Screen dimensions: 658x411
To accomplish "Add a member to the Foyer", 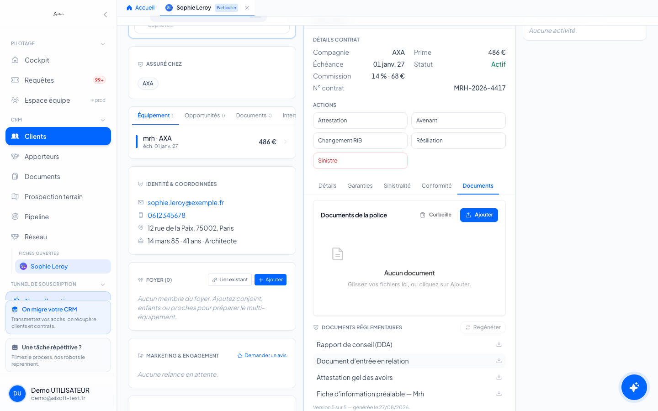I will [x=271, y=280].
